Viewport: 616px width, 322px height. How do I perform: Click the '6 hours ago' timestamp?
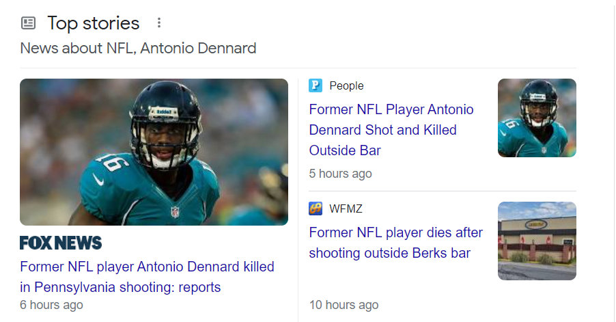51,305
